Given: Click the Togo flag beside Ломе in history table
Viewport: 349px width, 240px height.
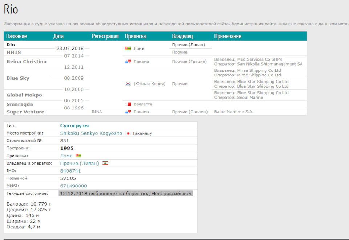Looking at the screenshot, I should (x=128, y=49).
